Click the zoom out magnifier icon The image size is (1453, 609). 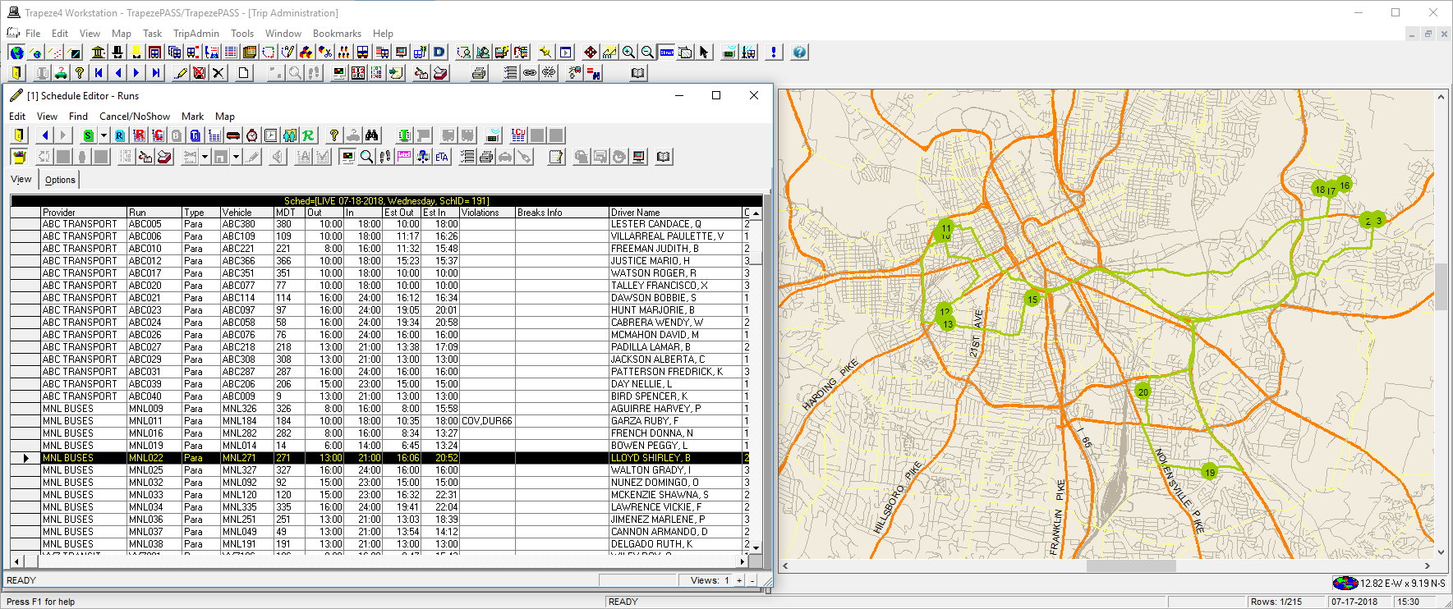coord(646,53)
